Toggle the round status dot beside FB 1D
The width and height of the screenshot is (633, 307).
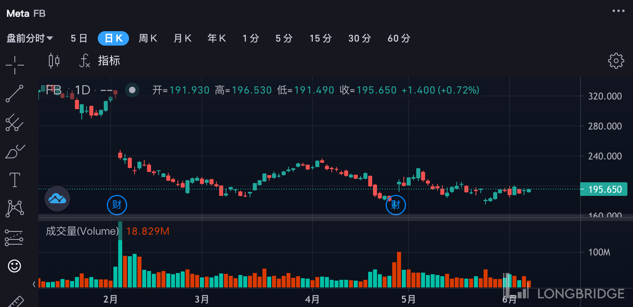pos(132,90)
